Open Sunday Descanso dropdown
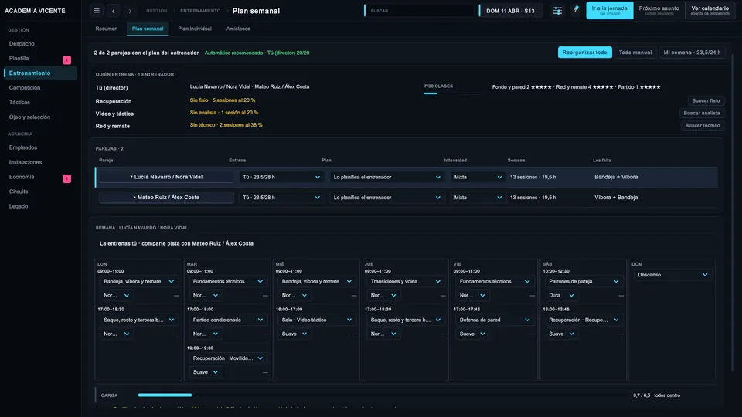This screenshot has width=742, height=417. coord(672,275)
